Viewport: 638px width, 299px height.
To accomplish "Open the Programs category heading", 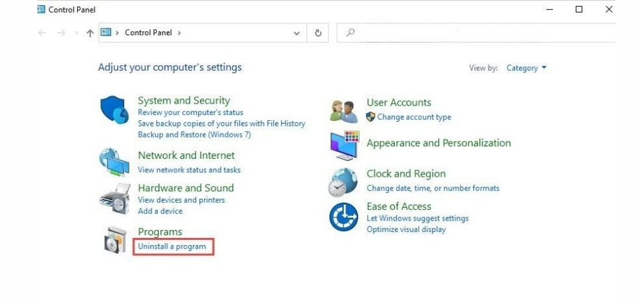I will [x=160, y=232].
